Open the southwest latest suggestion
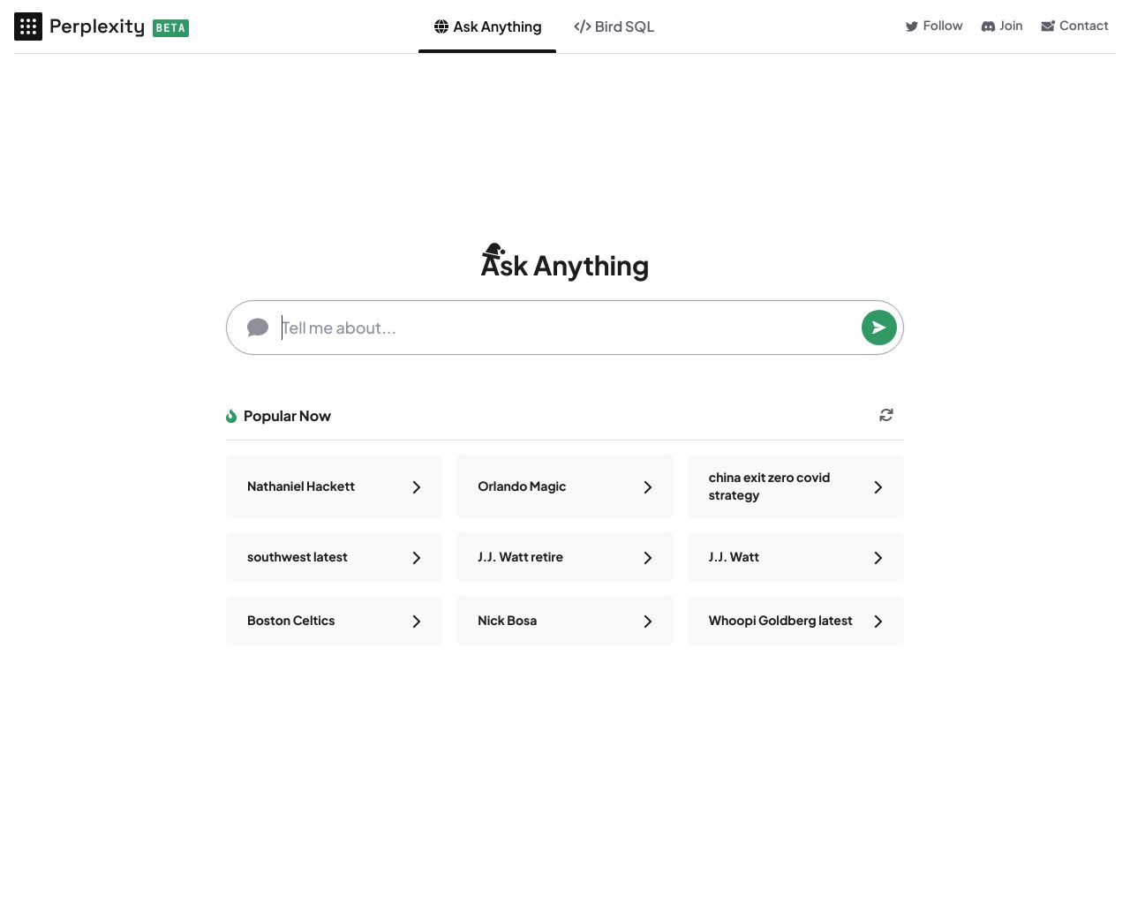The height and width of the screenshot is (904, 1130). coord(334,557)
